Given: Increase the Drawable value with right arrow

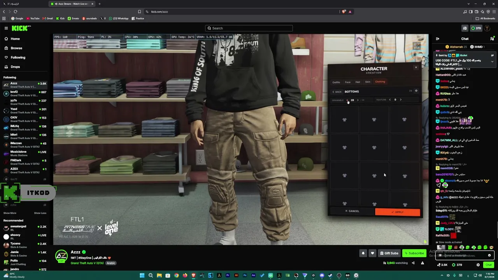Looking at the screenshot, I should (358, 100).
